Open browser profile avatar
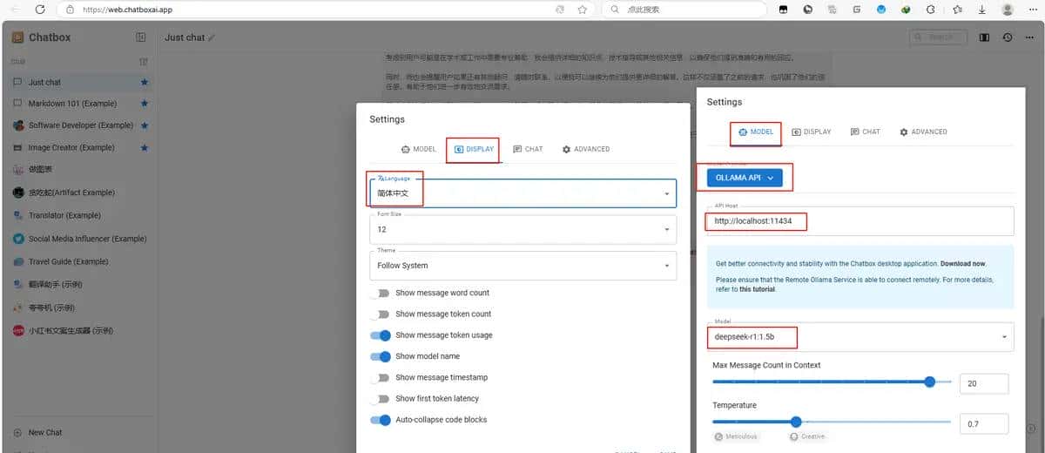 coord(1008,10)
